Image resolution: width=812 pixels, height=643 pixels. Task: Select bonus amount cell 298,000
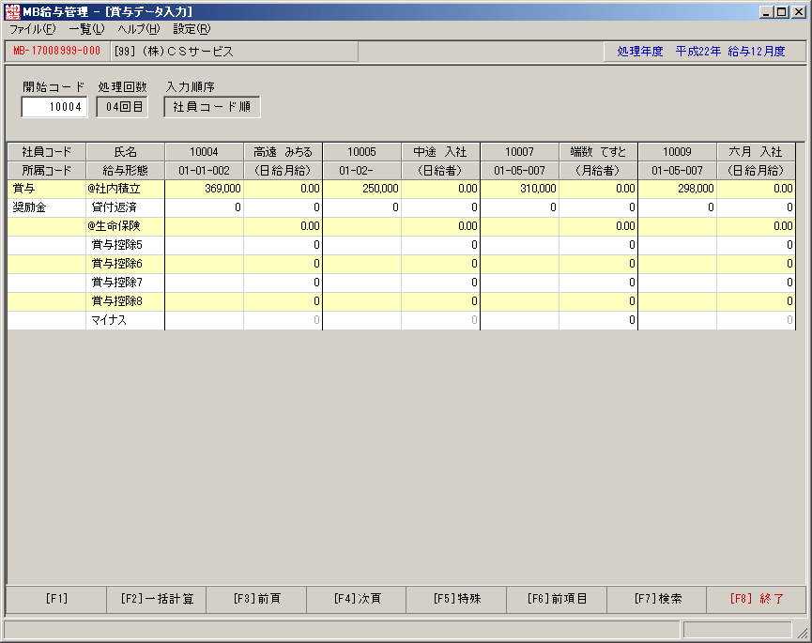(678, 189)
